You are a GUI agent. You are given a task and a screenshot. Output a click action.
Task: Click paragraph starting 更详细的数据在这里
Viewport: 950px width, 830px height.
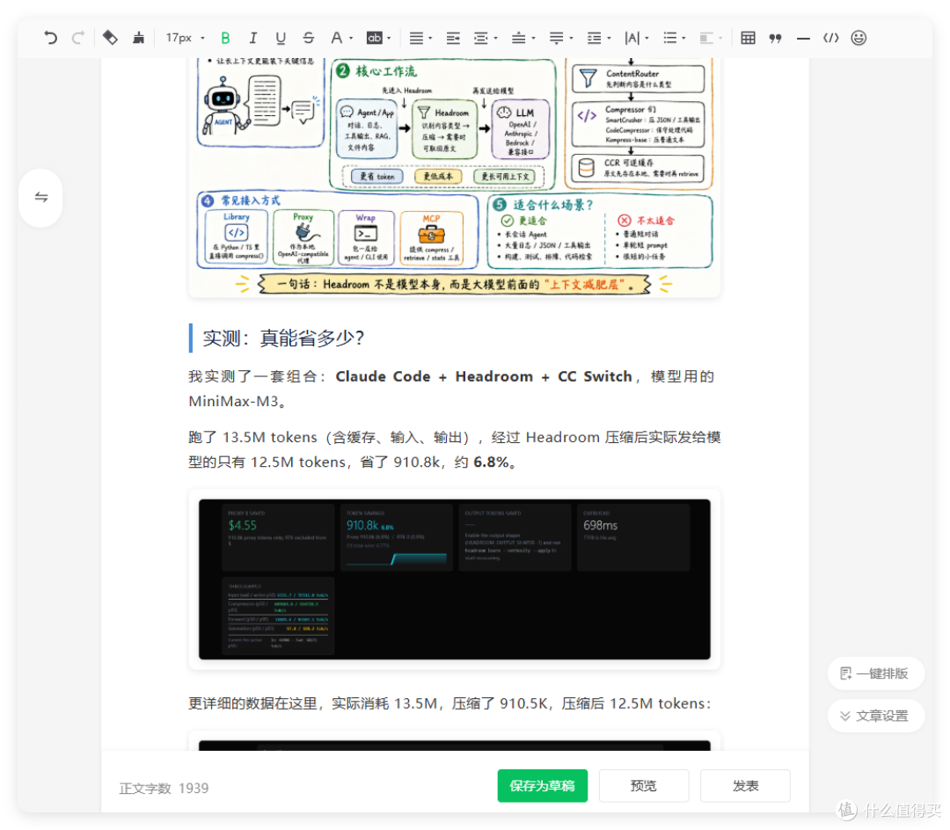coord(450,703)
